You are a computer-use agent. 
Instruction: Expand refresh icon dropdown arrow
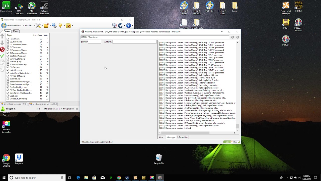pos(124,25)
